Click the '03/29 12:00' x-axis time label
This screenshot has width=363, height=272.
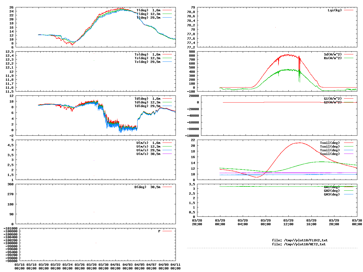(x=288, y=222)
